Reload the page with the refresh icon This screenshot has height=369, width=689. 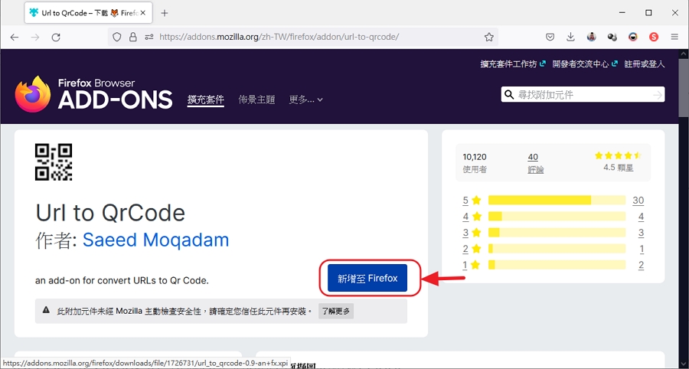pos(56,38)
